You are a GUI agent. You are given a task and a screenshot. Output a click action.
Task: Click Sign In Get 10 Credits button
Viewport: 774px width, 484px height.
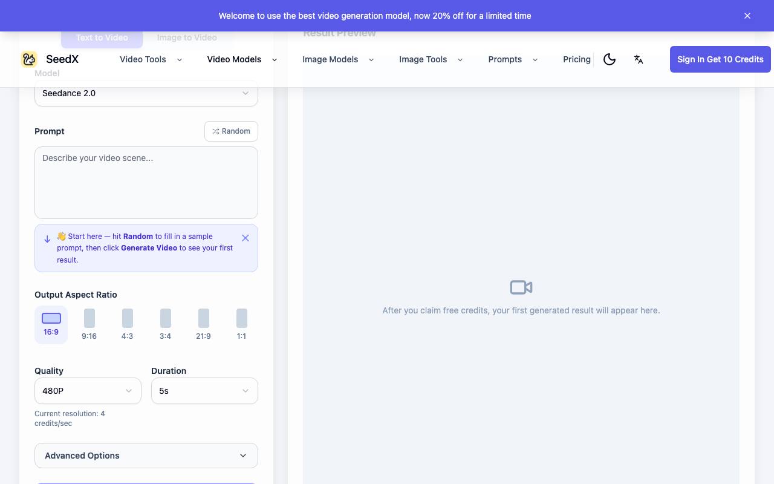(x=720, y=59)
